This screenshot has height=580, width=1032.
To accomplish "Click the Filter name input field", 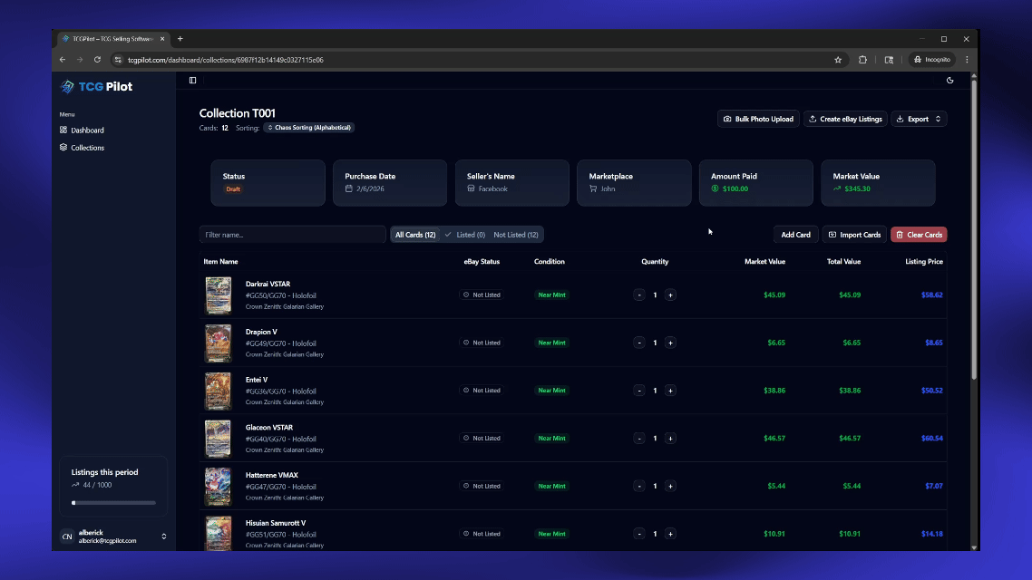I will click(292, 234).
